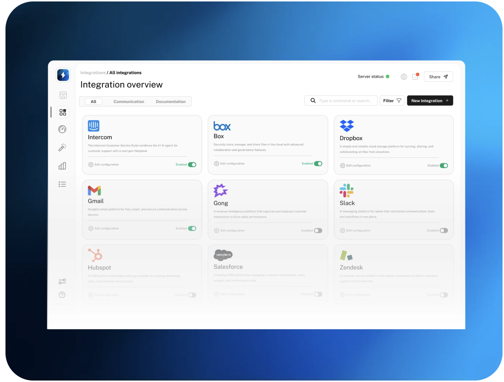Click the list view sidebar icon

62,184
